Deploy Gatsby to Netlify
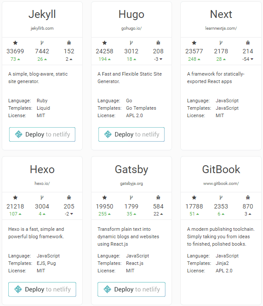263x306 pixels. 131,289
